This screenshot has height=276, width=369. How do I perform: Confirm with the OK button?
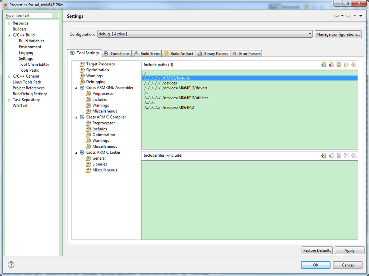point(315,265)
